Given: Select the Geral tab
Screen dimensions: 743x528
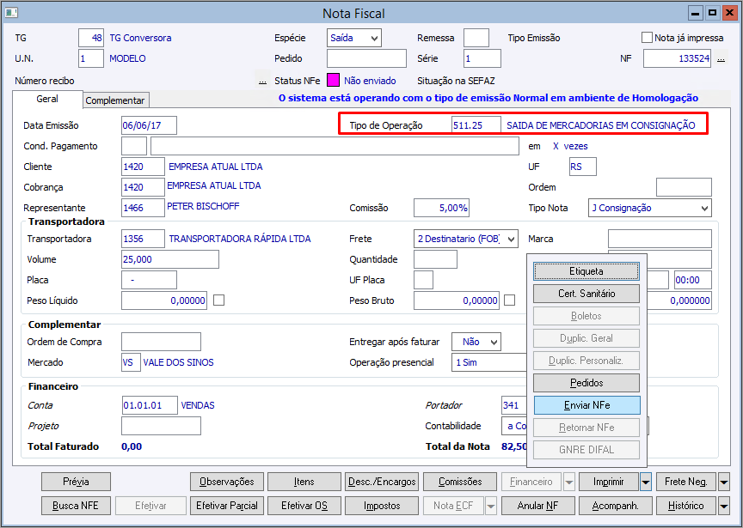Looking at the screenshot, I should coord(47,99).
